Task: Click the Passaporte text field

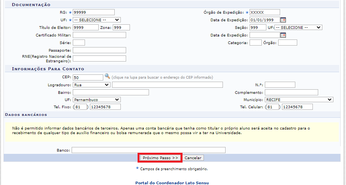Action: point(99,50)
